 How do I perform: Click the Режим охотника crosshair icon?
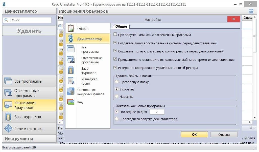pos(8,128)
